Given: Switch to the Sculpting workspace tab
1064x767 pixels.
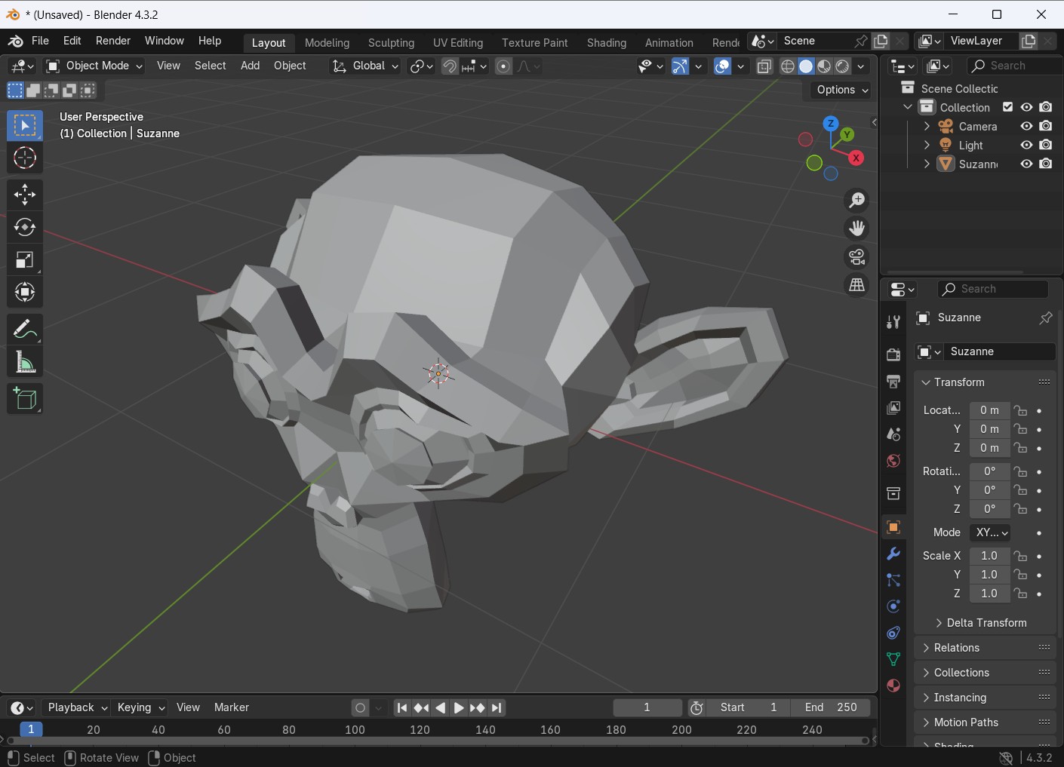Looking at the screenshot, I should [391, 43].
